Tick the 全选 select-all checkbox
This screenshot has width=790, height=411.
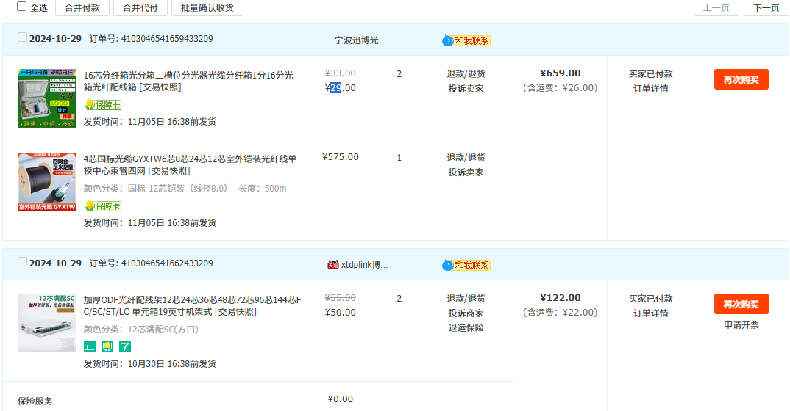[x=21, y=7]
